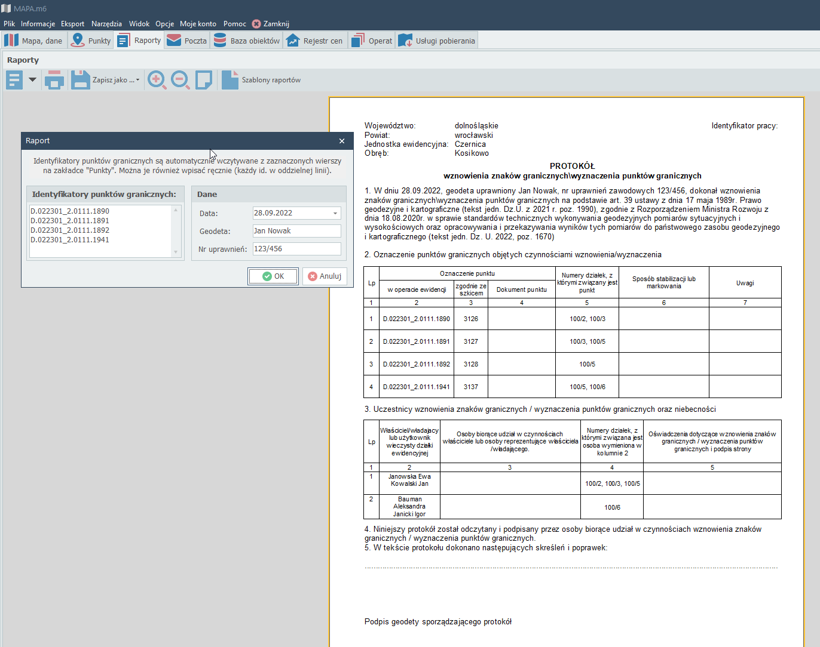The width and height of the screenshot is (820, 647).
Task: Open the Narzędzia menu
Action: pyautogui.click(x=106, y=24)
